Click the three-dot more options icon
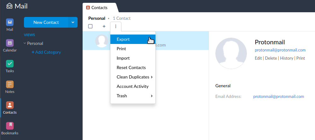The height and width of the screenshot is (140, 315). click(116, 26)
